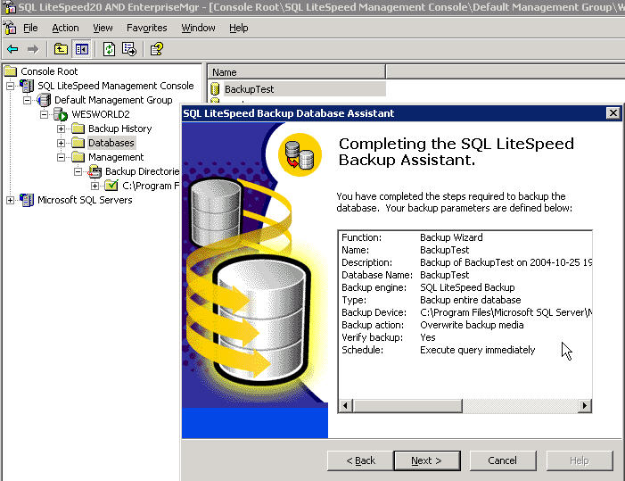The height and width of the screenshot is (481, 625).
Task: Select the BackupTest database icon
Action: click(215, 89)
